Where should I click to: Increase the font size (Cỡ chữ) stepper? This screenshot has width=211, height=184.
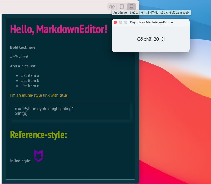click(163, 38)
